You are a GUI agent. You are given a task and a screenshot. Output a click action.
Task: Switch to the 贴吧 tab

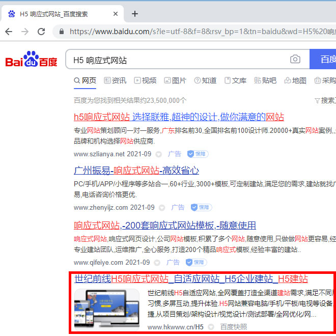tap(265, 80)
